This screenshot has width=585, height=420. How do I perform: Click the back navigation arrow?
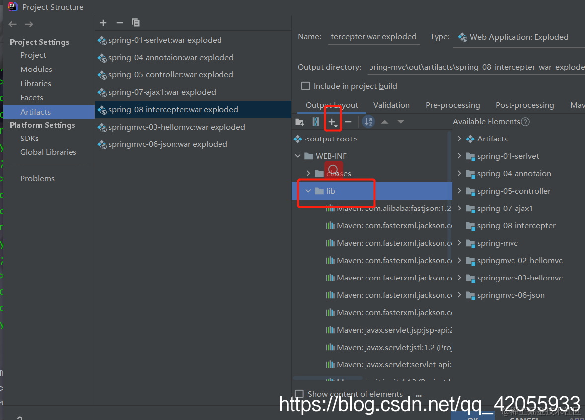13,24
